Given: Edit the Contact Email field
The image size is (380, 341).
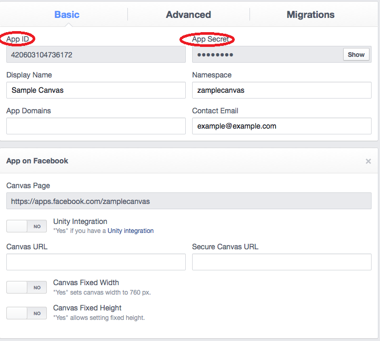Looking at the screenshot, I should pyautogui.click(x=282, y=126).
